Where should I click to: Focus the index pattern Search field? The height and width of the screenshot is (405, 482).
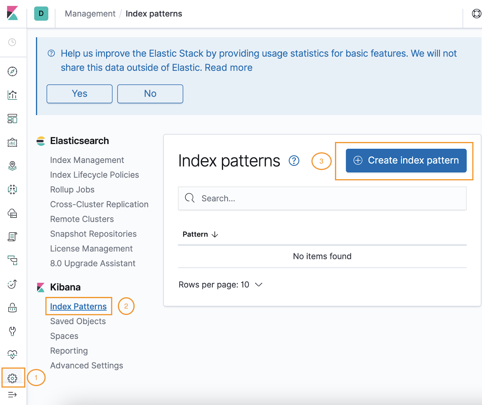pyautogui.click(x=322, y=198)
